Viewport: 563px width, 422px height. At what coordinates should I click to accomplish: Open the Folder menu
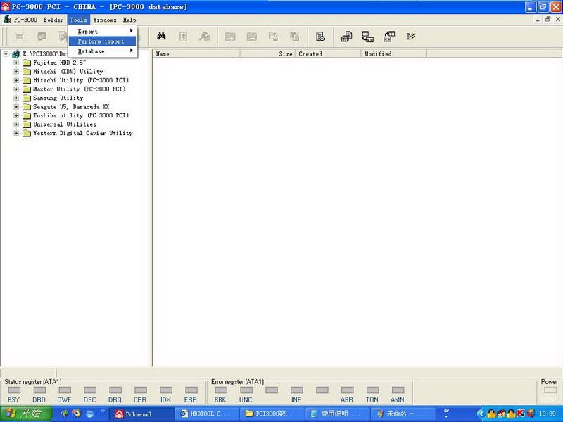53,20
